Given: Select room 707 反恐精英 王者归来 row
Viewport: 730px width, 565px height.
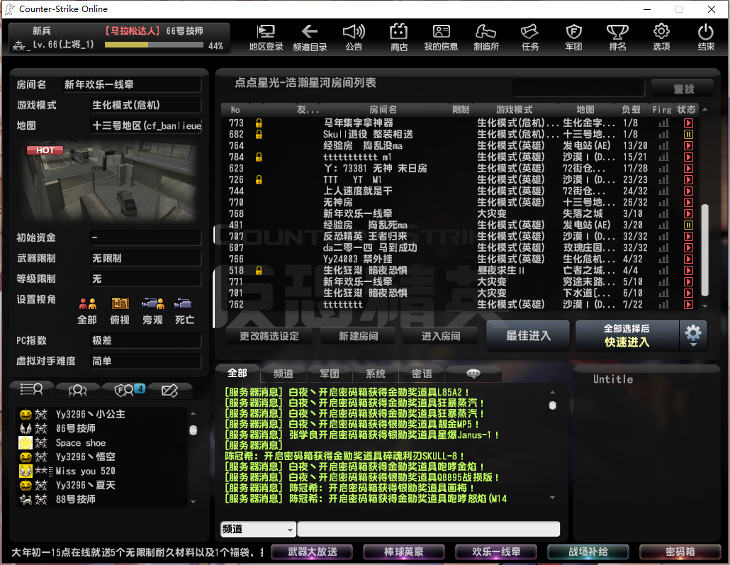Looking at the screenshot, I should (x=461, y=236).
